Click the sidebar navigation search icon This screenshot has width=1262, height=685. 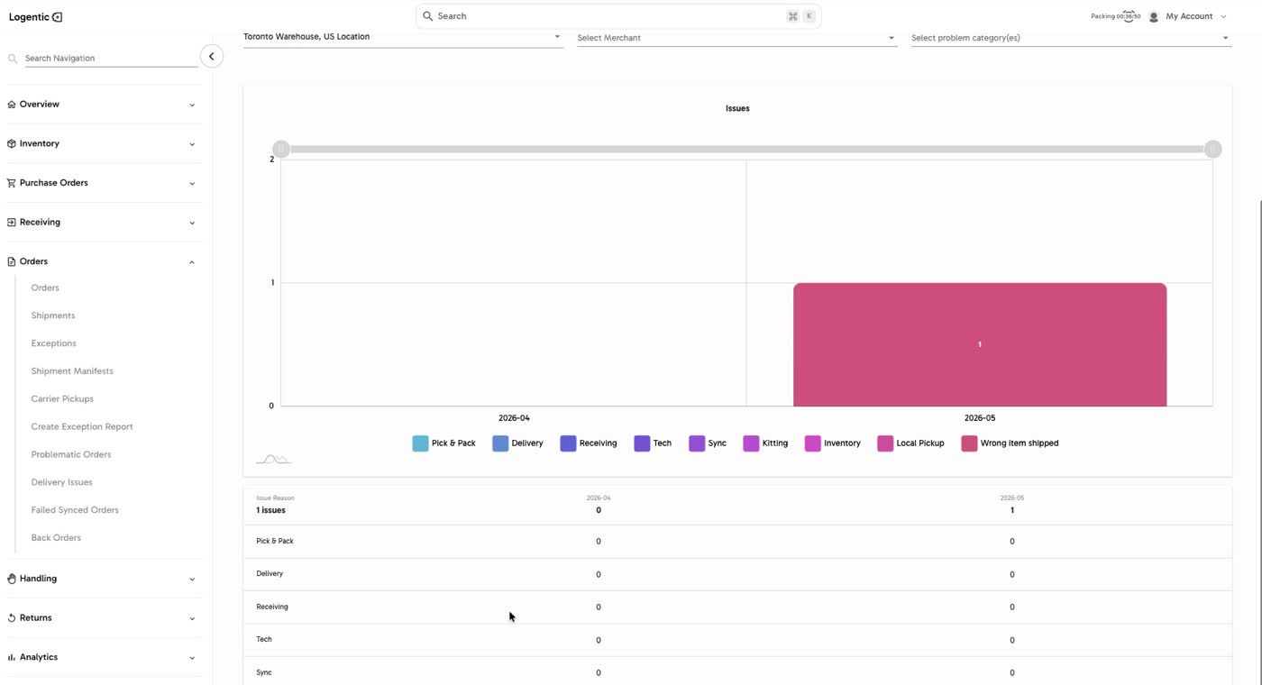13,59
